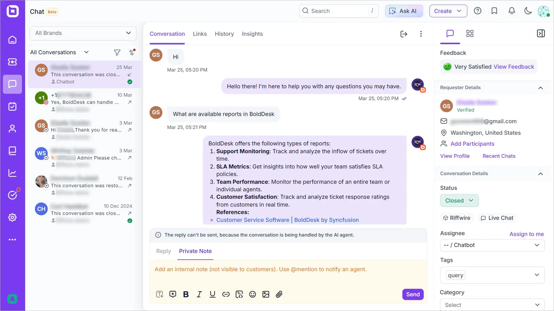Open the Reports chart icon in the sidebar
Screen dimensions: 554x311
tap(12, 173)
